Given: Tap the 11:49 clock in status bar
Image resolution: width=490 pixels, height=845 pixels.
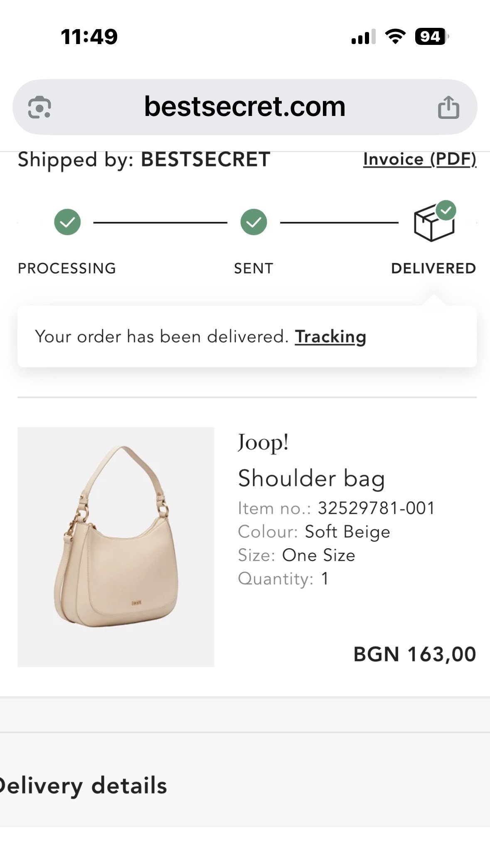Looking at the screenshot, I should pyautogui.click(x=89, y=37).
